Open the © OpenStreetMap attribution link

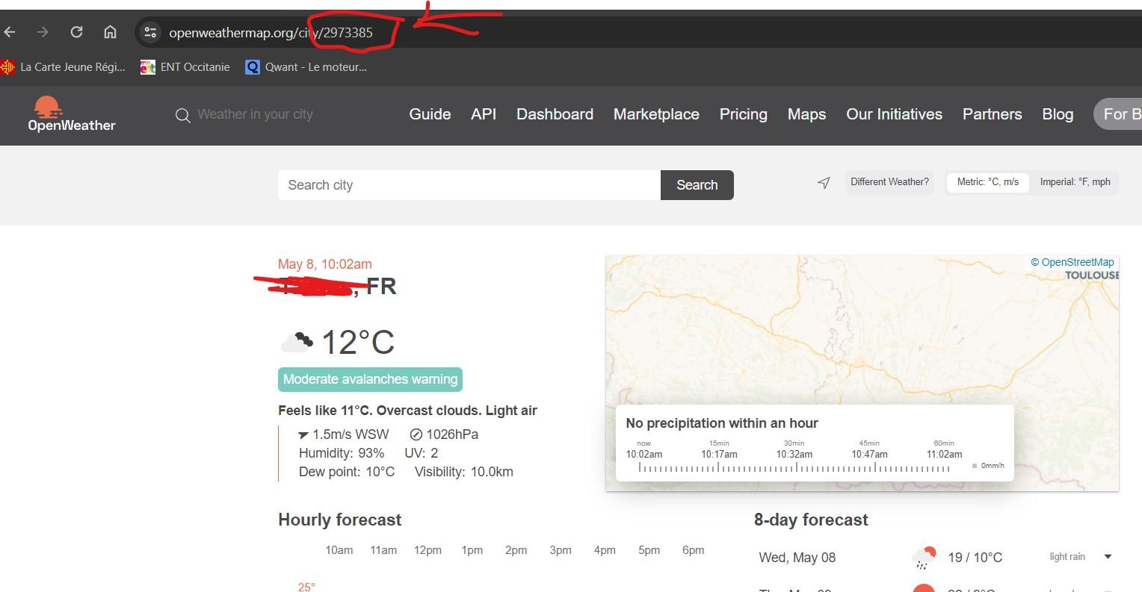pyautogui.click(x=1072, y=262)
